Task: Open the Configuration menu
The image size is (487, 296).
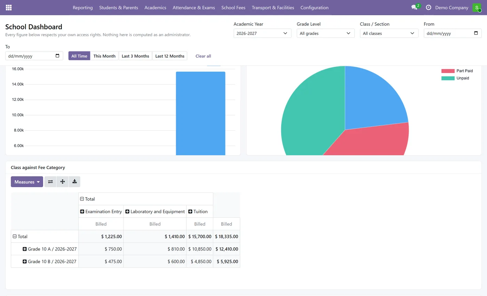Action: (314, 7)
